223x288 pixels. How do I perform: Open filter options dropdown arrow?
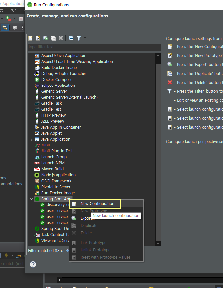pyautogui.click(x=85, y=38)
